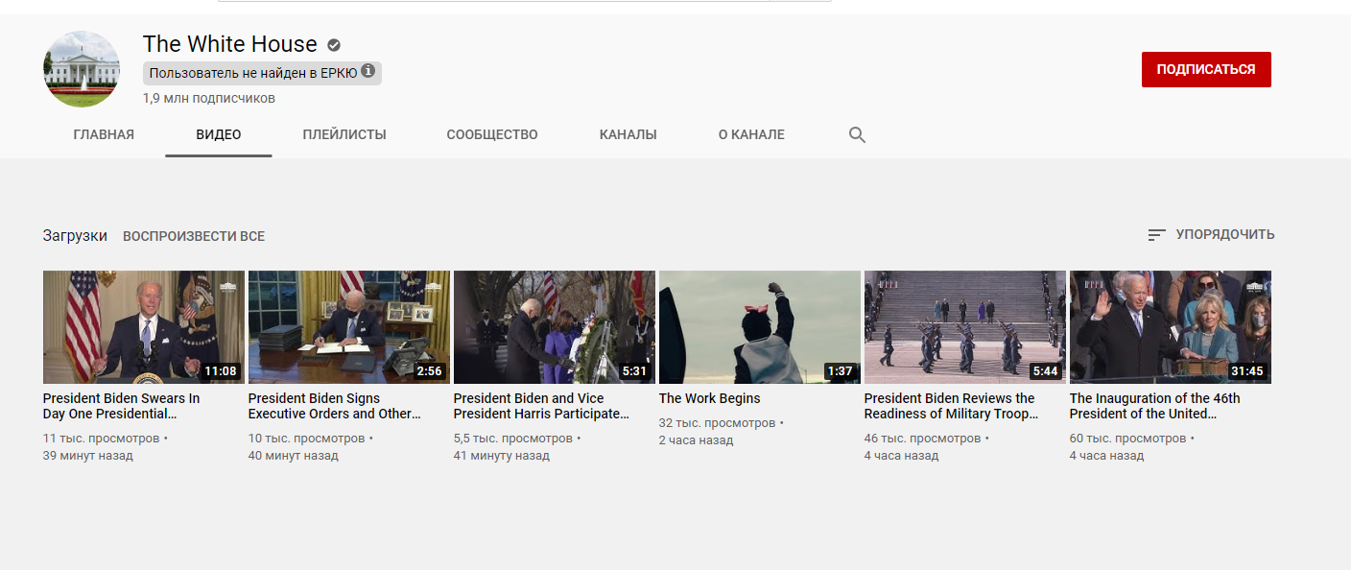Click the 5:31 duration badge
The height and width of the screenshot is (570, 1351).
pyautogui.click(x=634, y=371)
